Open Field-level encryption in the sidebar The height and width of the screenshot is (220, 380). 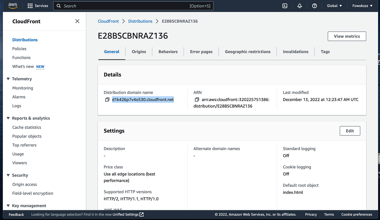(33, 193)
